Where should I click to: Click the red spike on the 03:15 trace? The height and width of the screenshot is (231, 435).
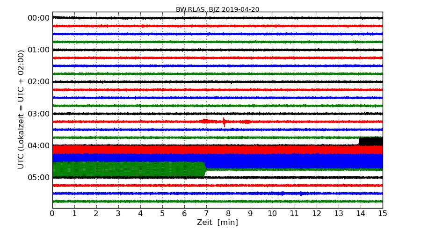pos(224,122)
